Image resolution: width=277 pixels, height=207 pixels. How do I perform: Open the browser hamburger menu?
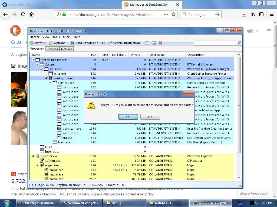(x=272, y=15)
